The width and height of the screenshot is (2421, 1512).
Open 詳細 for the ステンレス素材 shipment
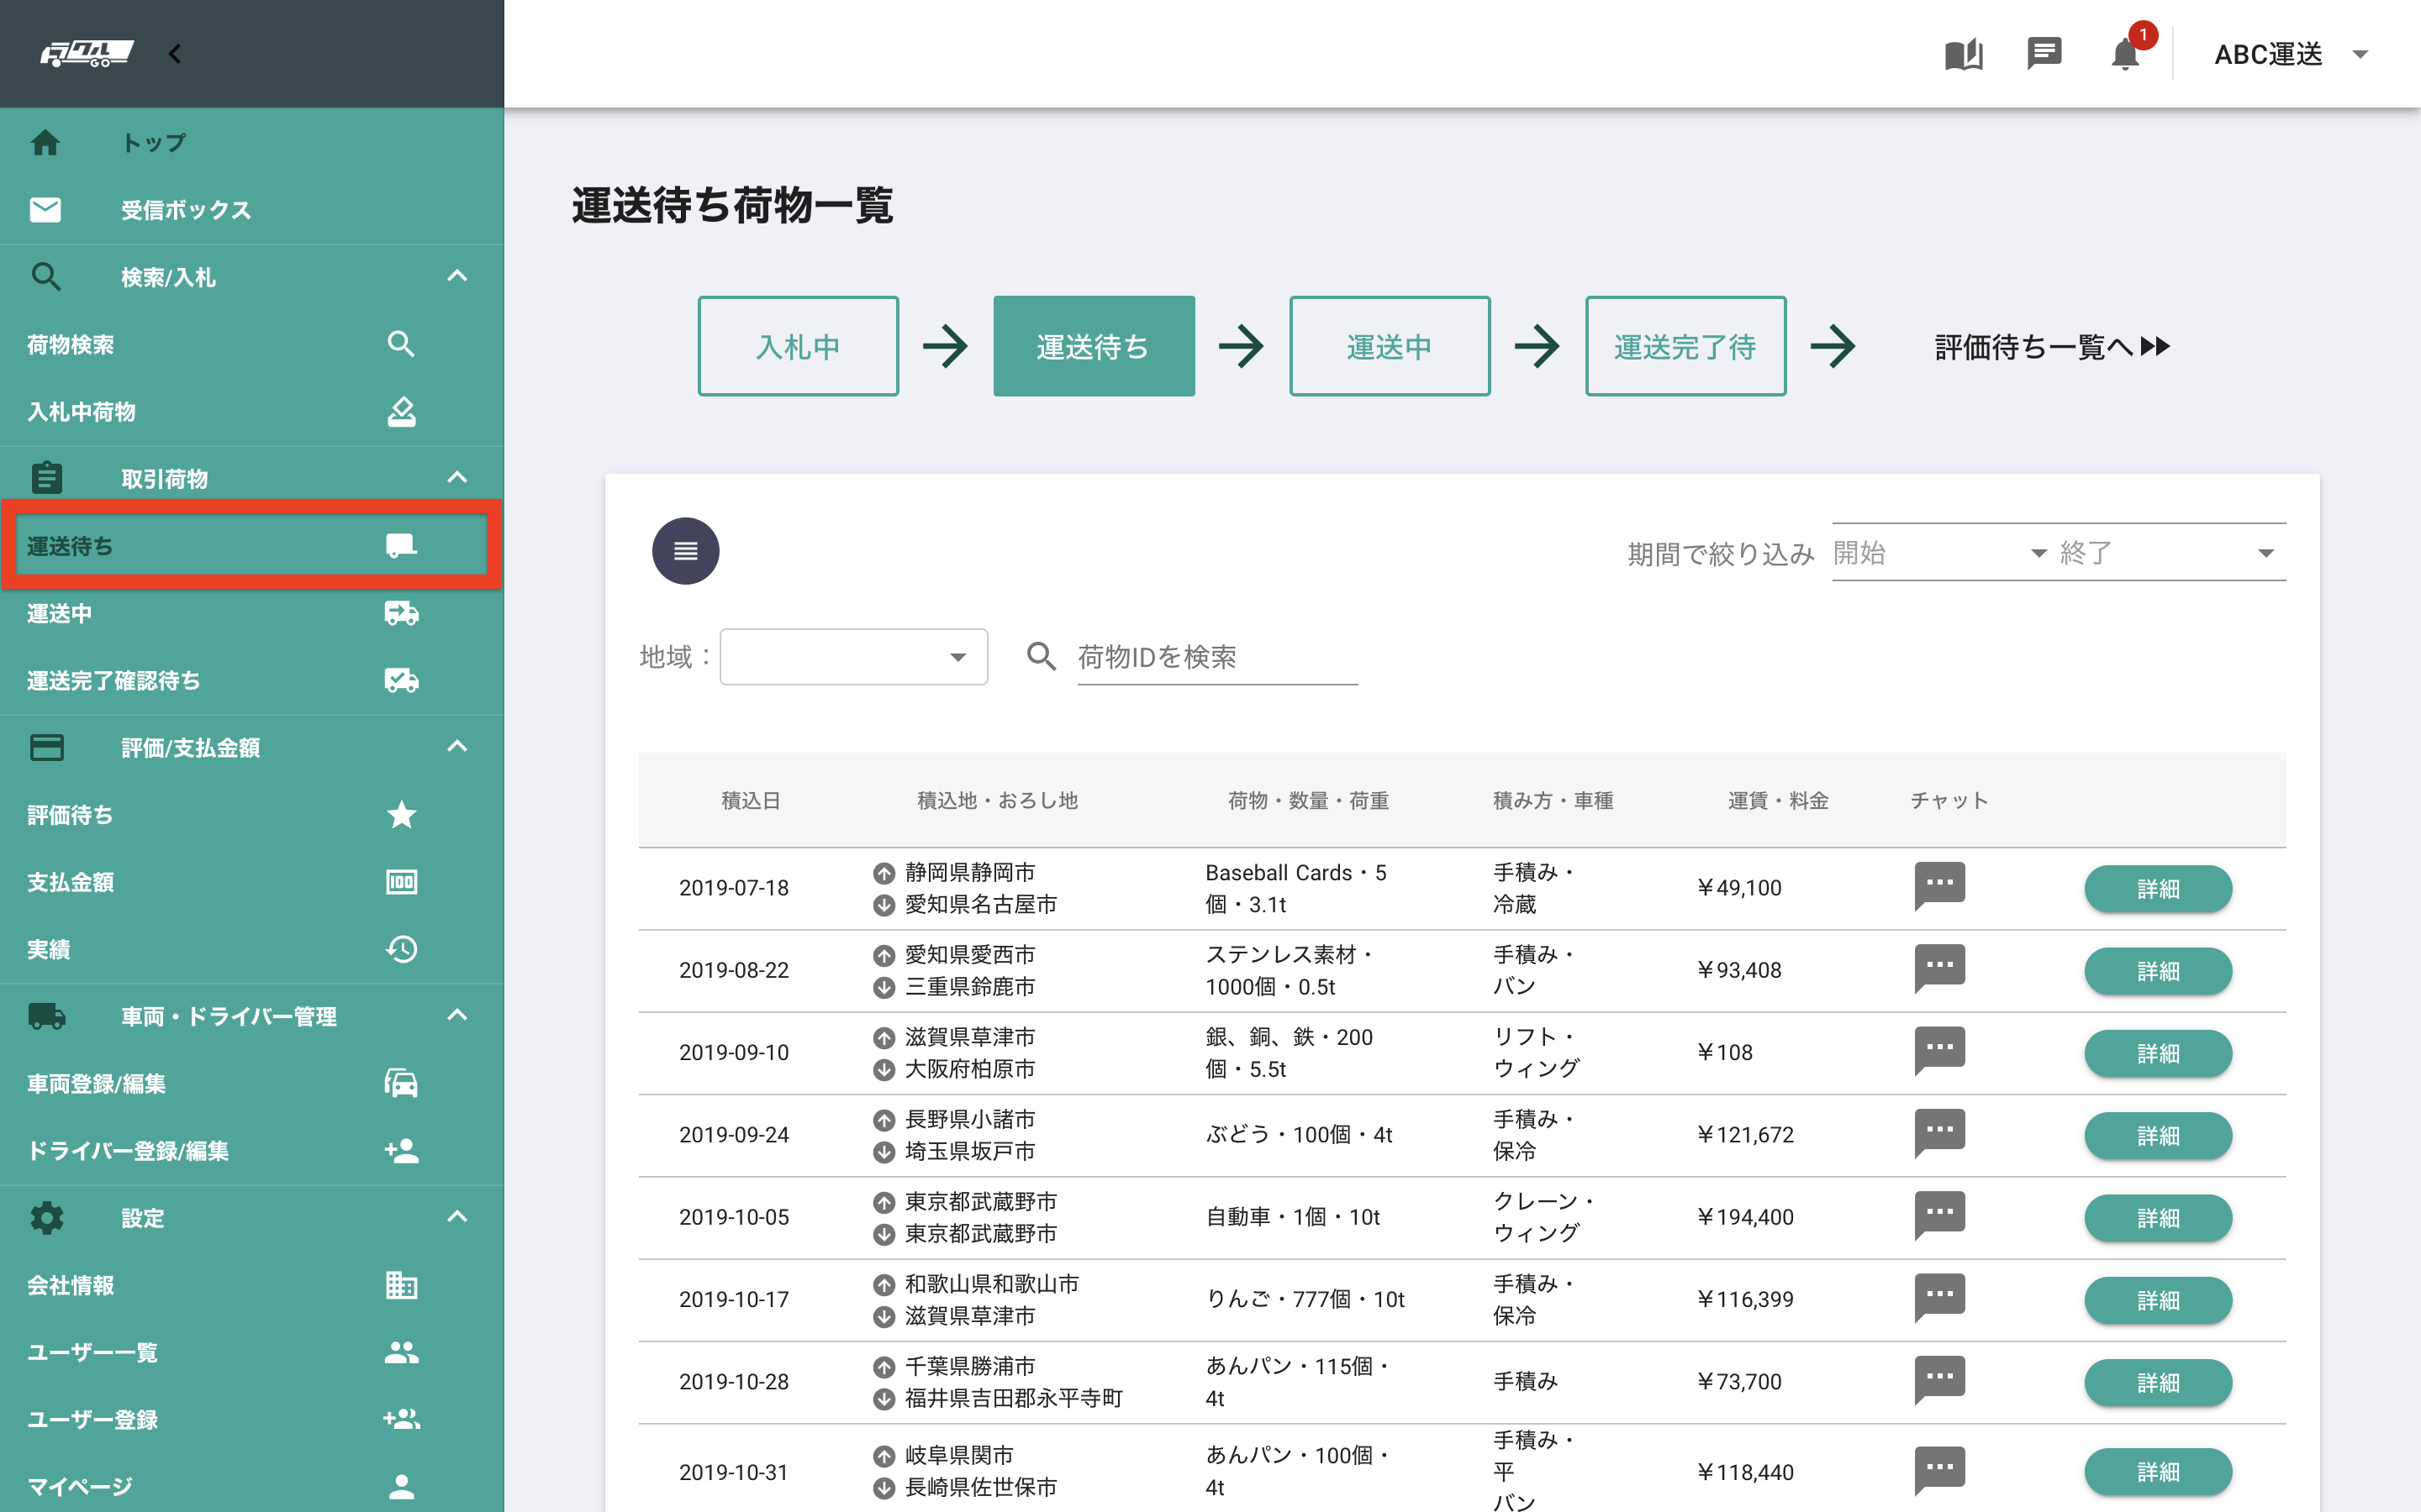[2158, 971]
